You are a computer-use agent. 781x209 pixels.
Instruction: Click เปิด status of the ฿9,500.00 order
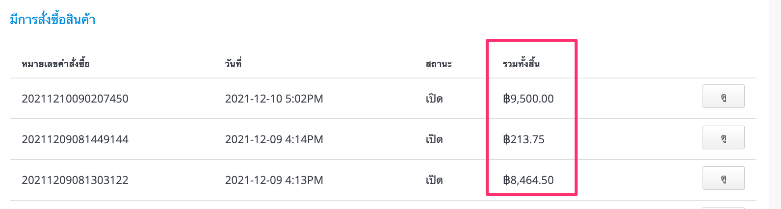(434, 99)
